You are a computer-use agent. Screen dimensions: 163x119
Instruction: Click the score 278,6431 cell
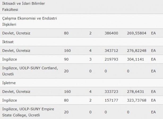click(135, 92)
